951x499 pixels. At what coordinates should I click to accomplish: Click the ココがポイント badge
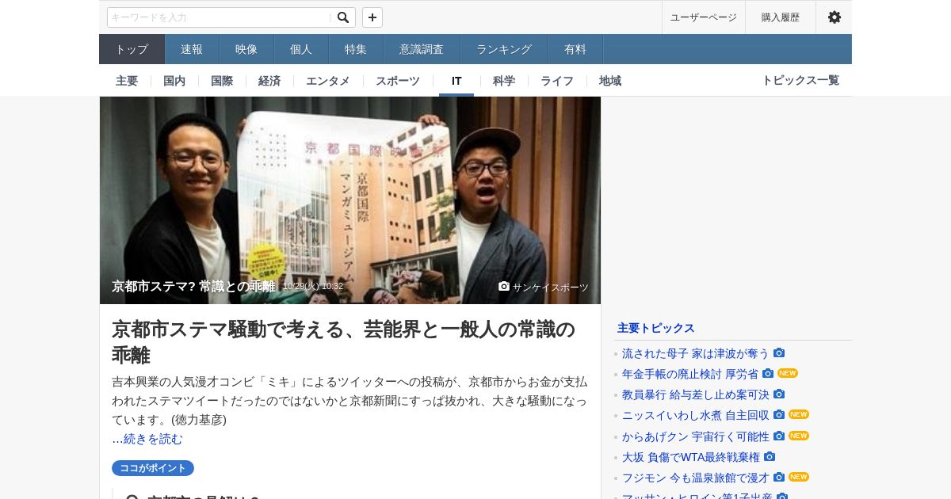coord(153,468)
